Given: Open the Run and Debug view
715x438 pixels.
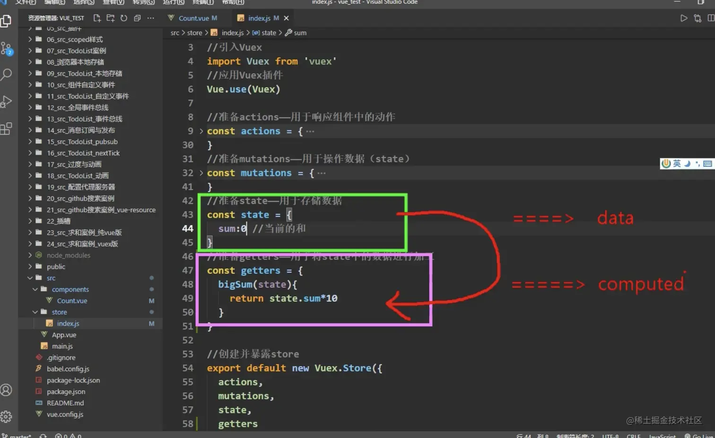Looking at the screenshot, I should pos(6,101).
